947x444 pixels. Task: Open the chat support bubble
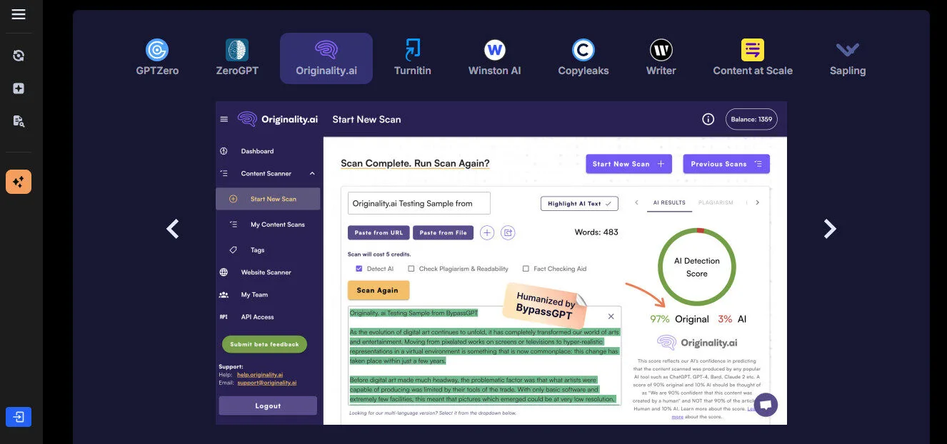[765, 404]
